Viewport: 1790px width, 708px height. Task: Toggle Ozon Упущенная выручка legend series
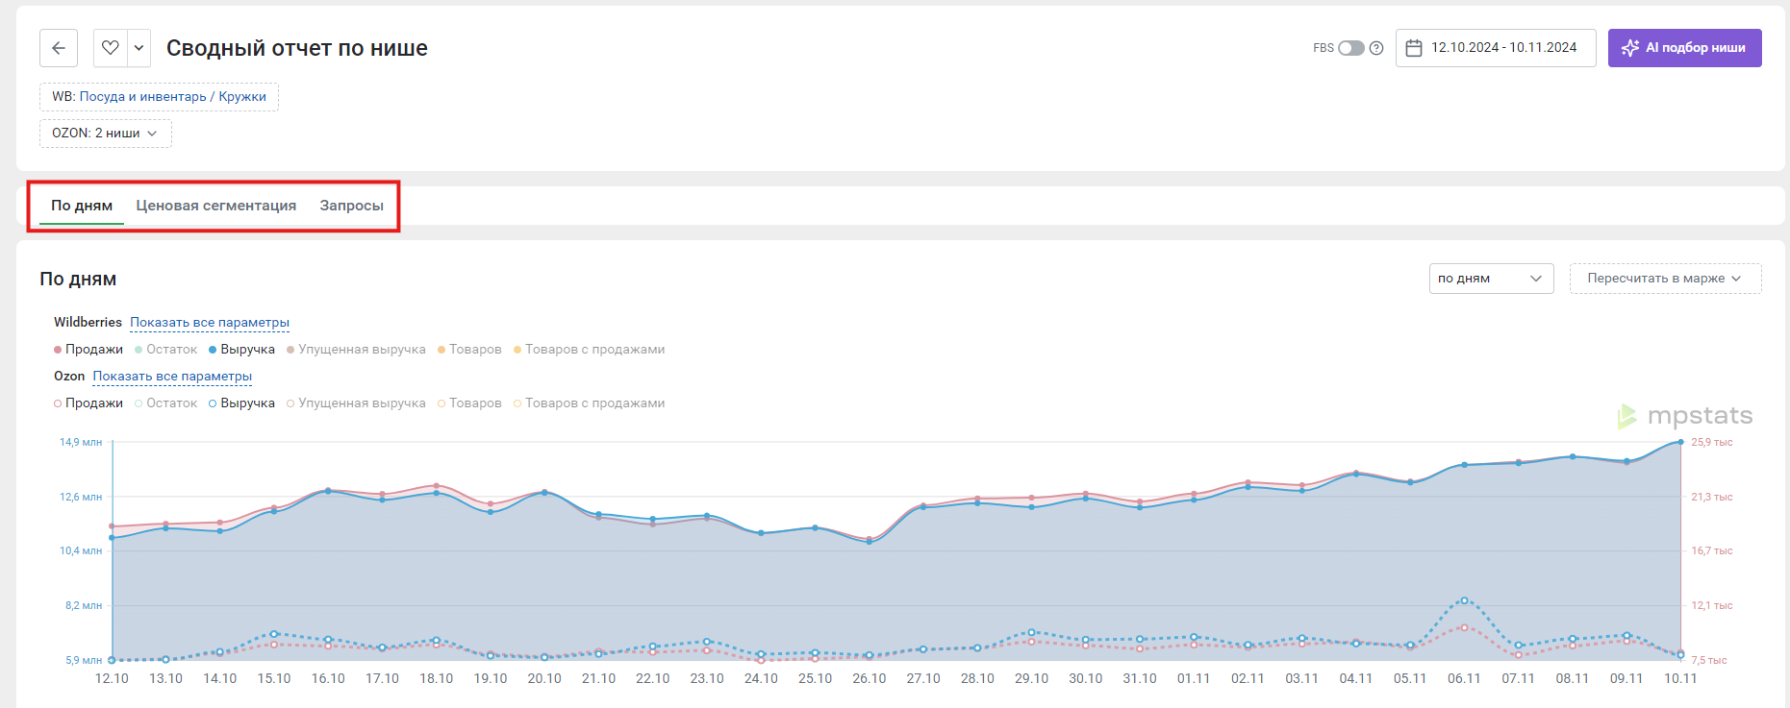[x=356, y=403]
